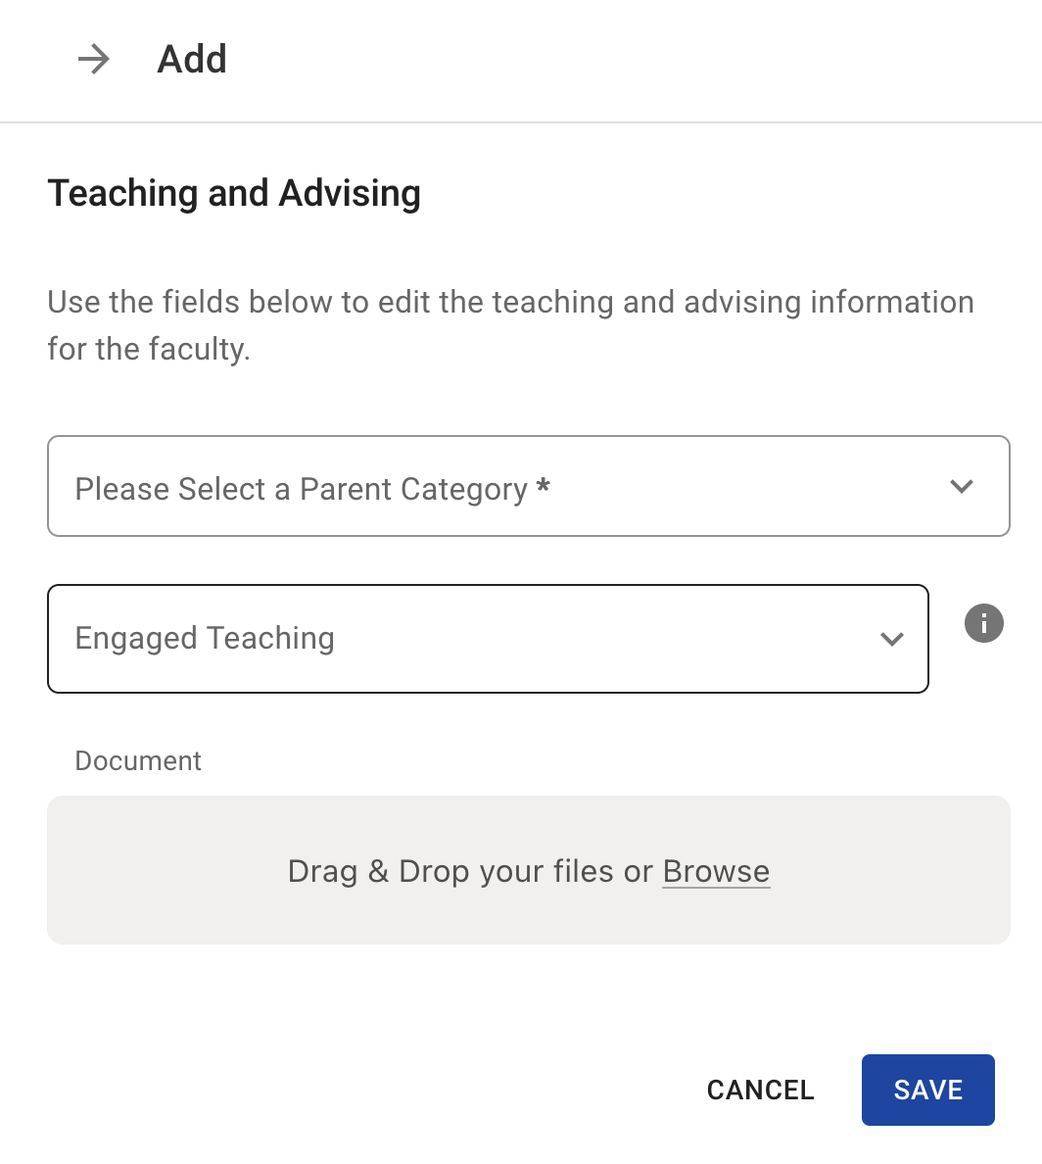1042x1164 pixels.
Task: Click the 'Drag & Drop your files or' text
Action: point(470,871)
